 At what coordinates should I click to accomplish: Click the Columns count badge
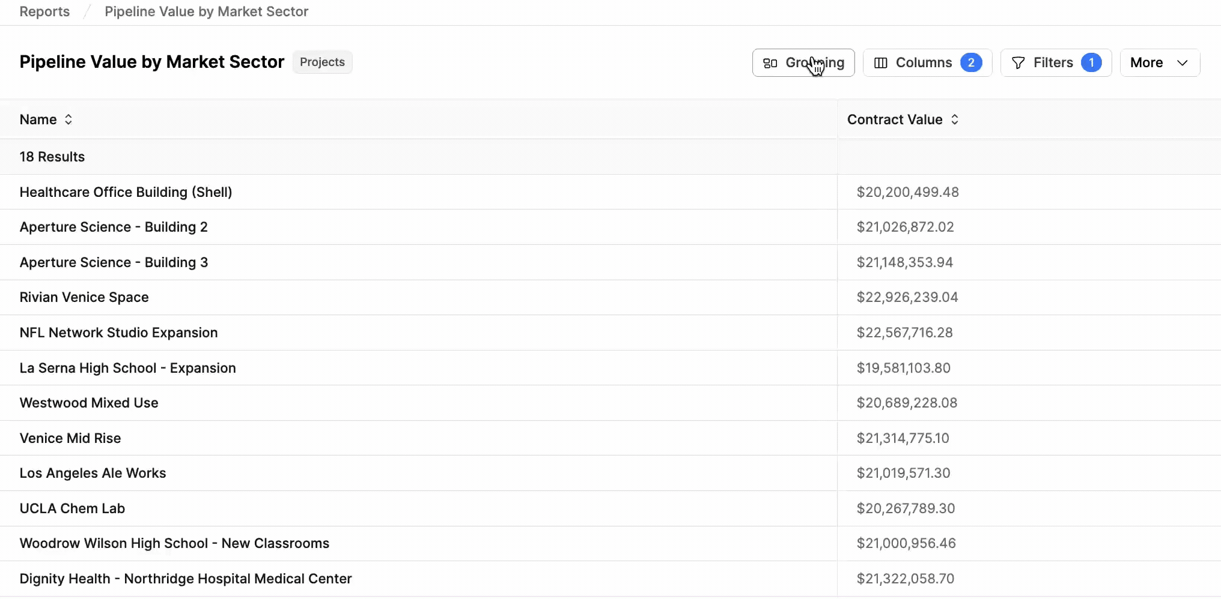coord(971,62)
